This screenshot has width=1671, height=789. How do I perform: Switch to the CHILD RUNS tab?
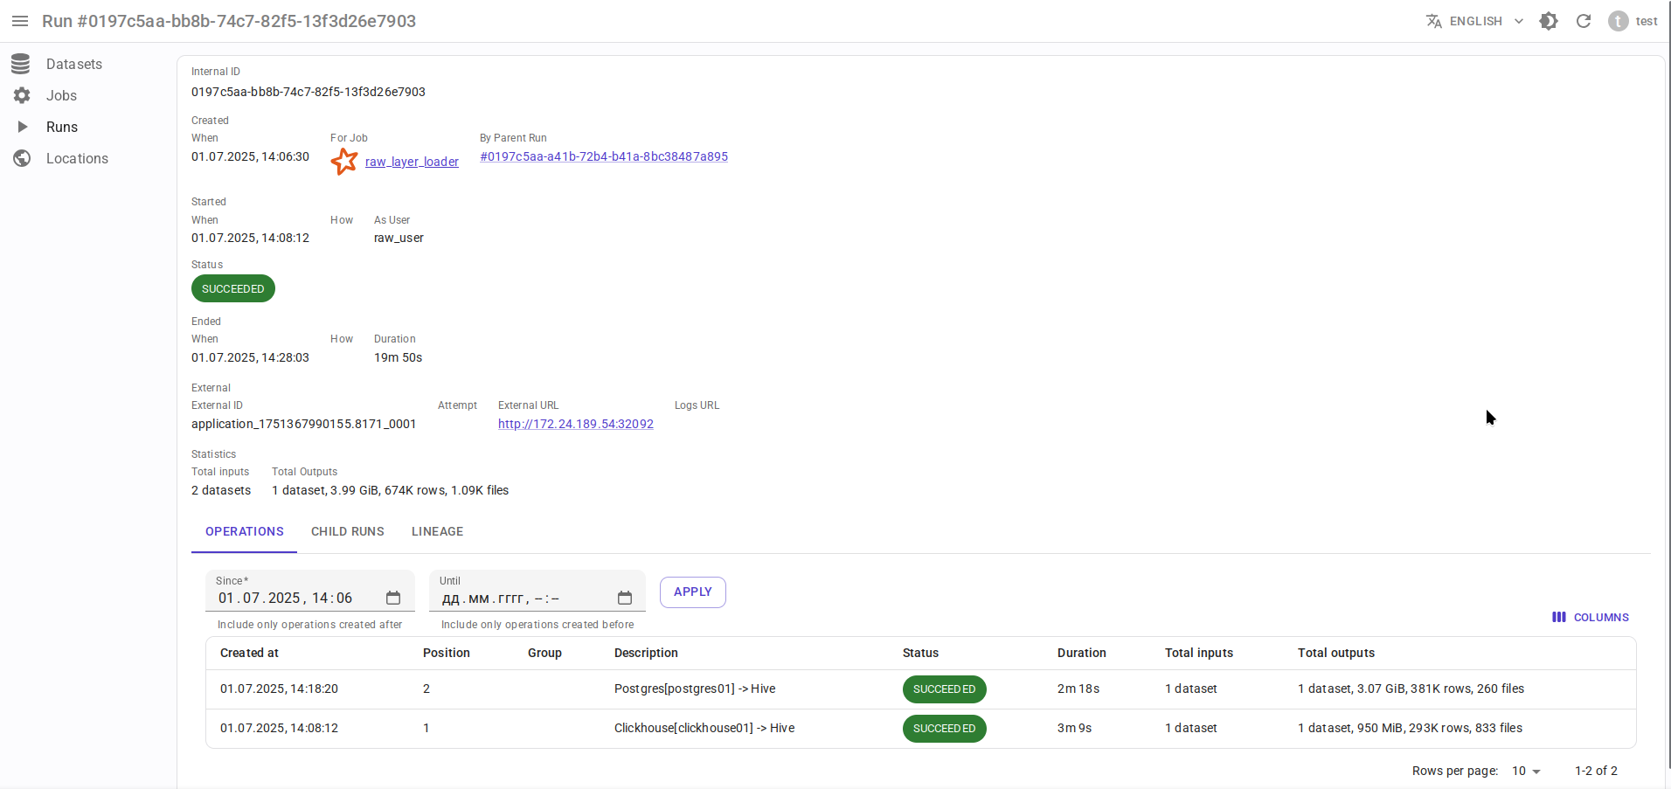point(347,531)
